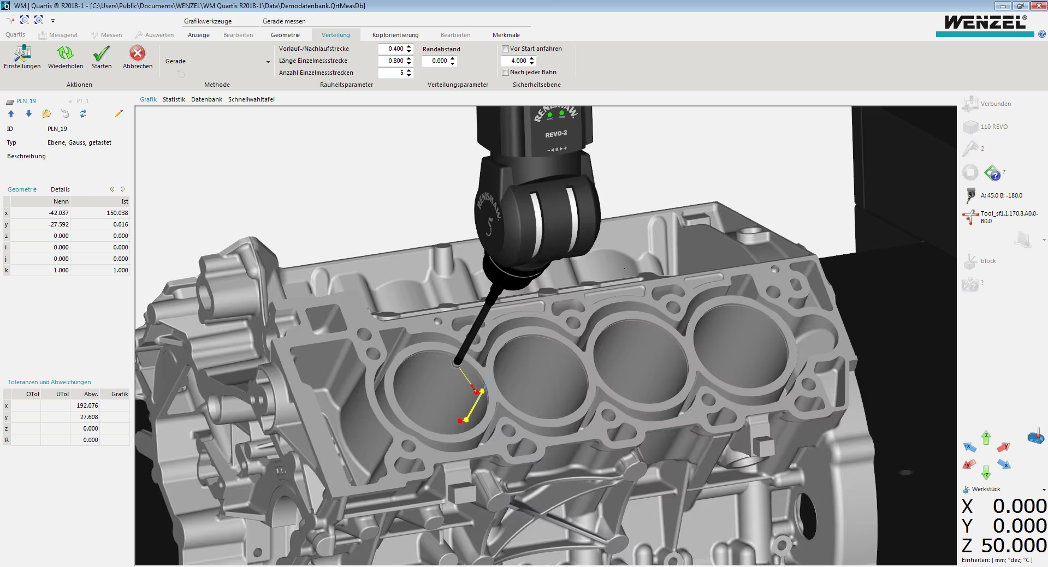The height and width of the screenshot is (567, 1048).
Task: Click the Randabstand input field
Action: click(436, 61)
